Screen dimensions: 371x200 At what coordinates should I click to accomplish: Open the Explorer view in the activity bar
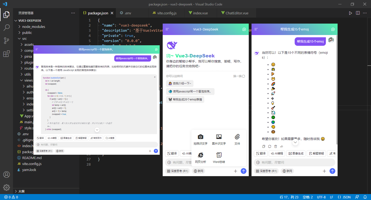(7, 15)
